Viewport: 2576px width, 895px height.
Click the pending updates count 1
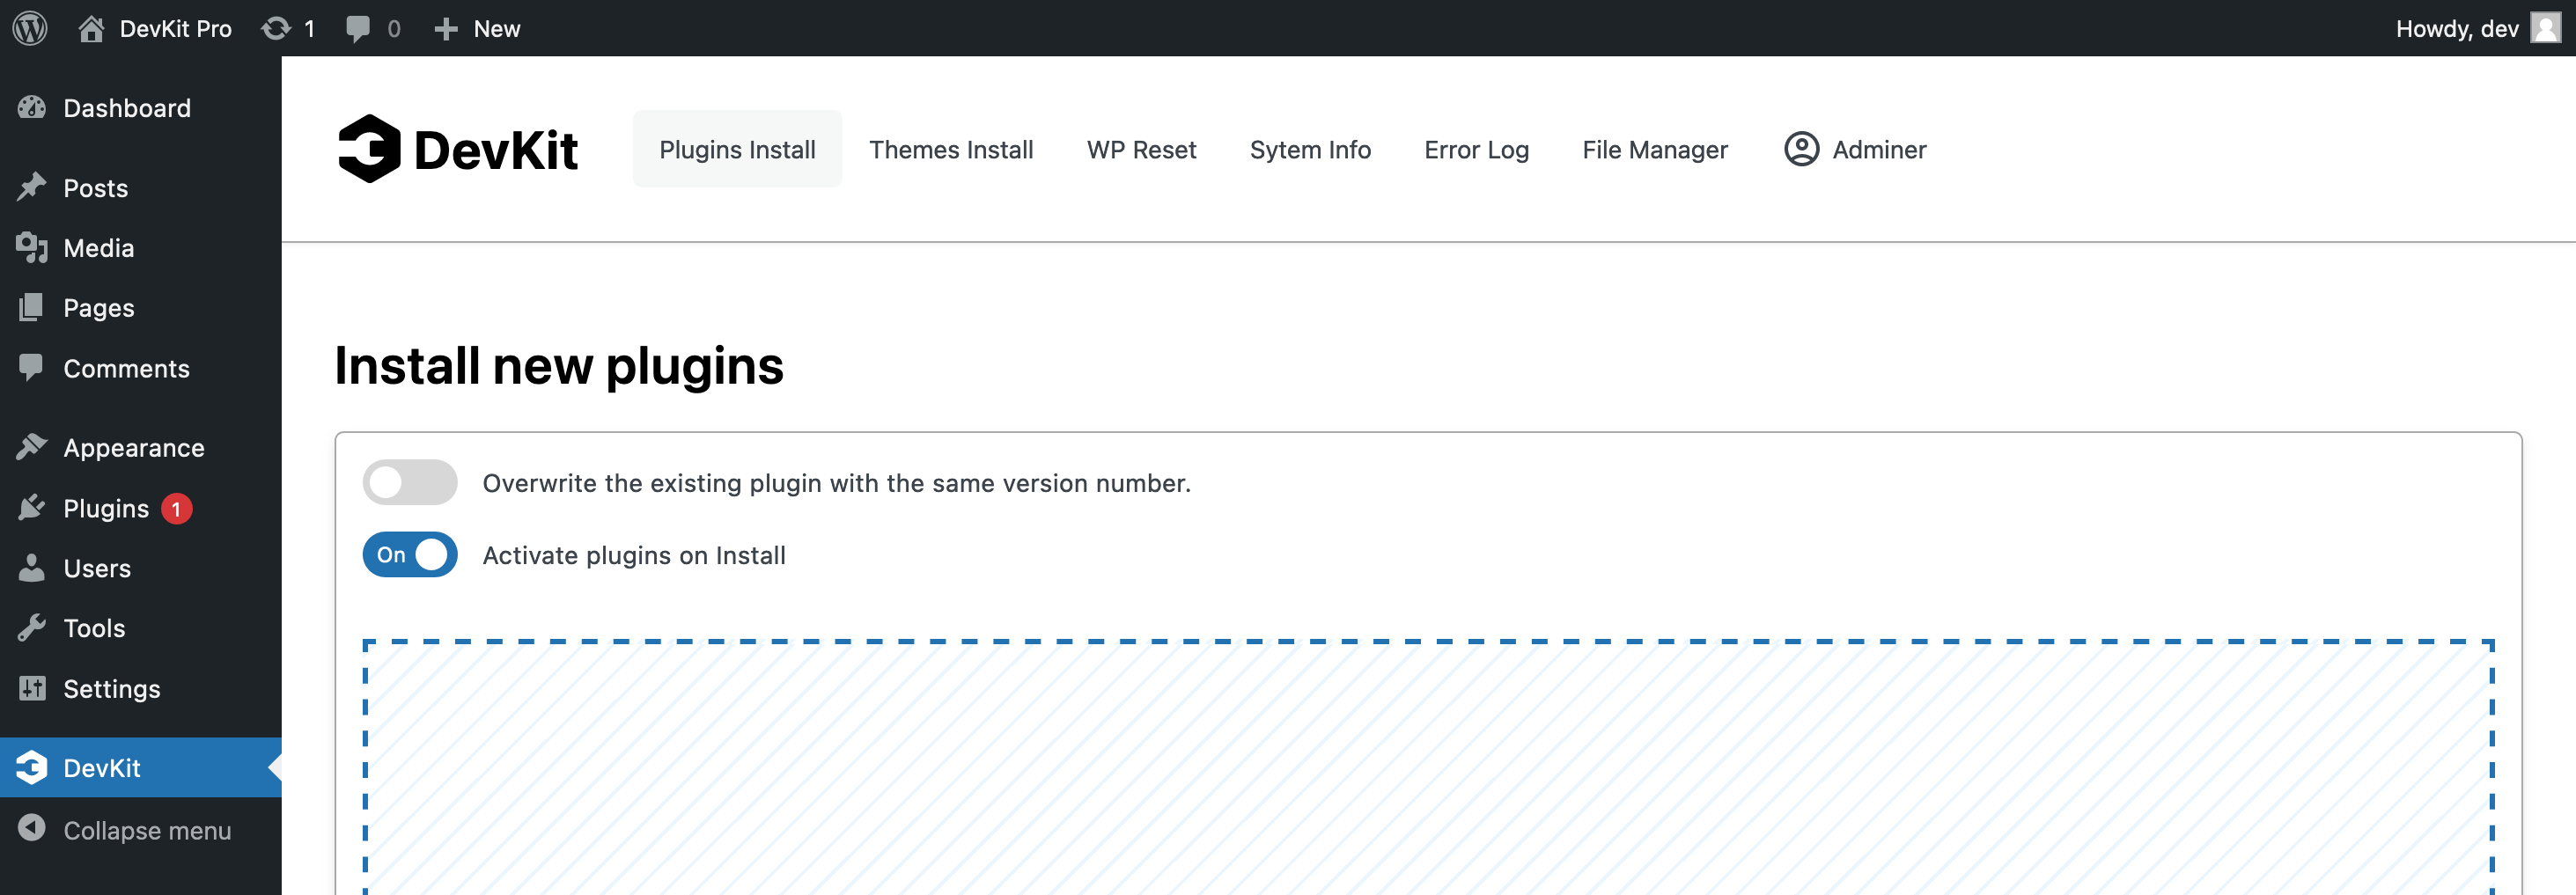[309, 28]
